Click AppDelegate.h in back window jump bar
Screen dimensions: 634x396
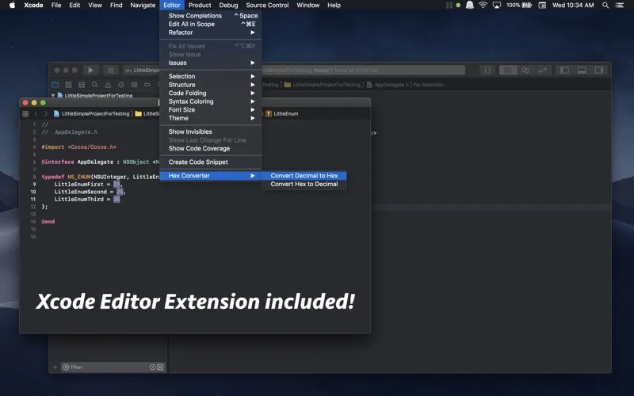coord(388,85)
